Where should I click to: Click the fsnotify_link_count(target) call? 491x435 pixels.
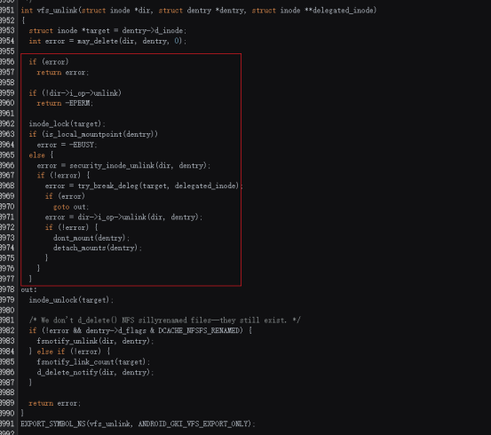pos(91,361)
